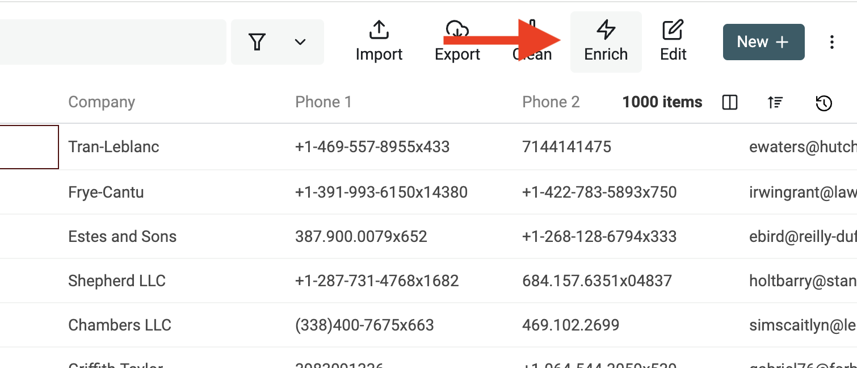Click the 1000 items label

coord(662,102)
